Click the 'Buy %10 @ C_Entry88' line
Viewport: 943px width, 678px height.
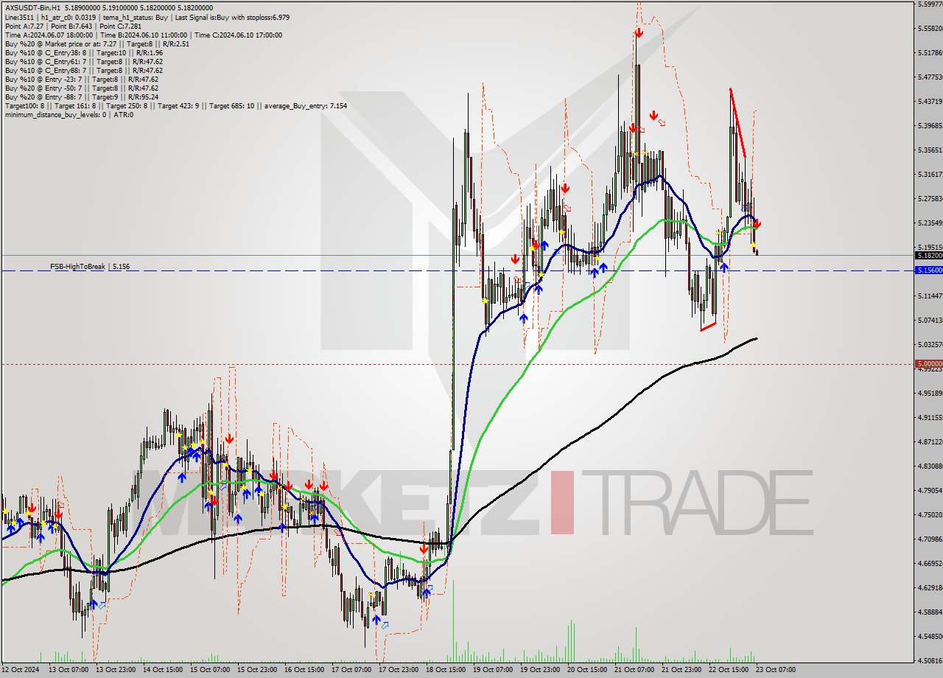point(83,70)
